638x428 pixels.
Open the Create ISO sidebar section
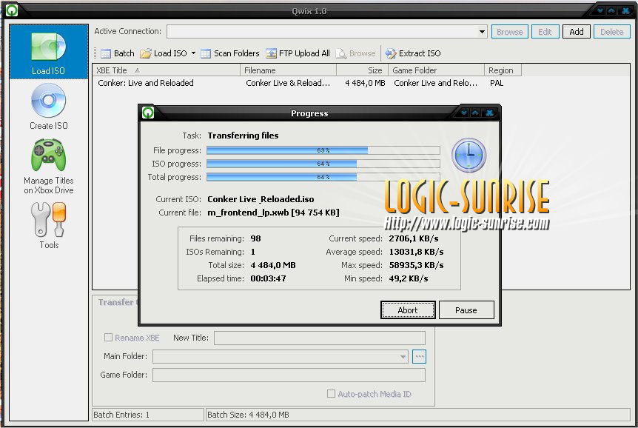pos(48,107)
